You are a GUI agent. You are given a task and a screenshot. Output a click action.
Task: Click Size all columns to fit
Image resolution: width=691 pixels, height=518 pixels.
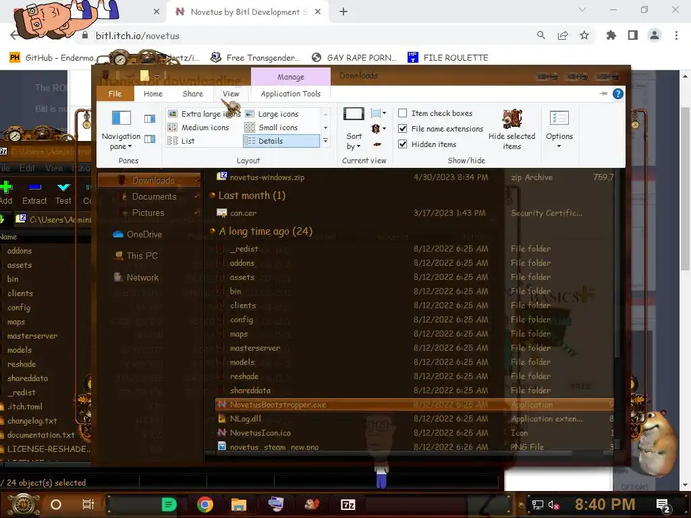click(377, 144)
